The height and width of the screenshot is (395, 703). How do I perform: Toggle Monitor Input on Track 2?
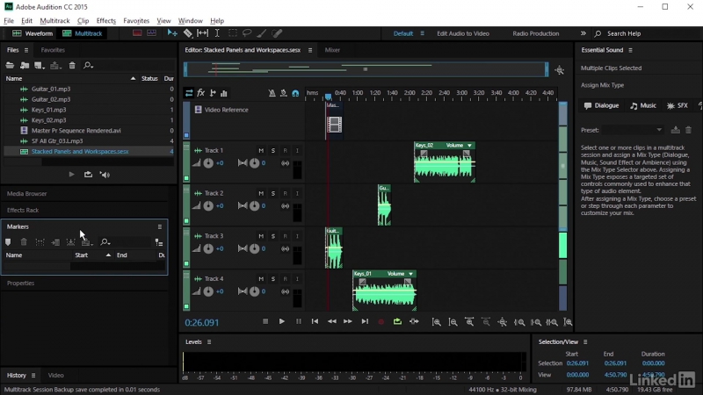pos(297,193)
